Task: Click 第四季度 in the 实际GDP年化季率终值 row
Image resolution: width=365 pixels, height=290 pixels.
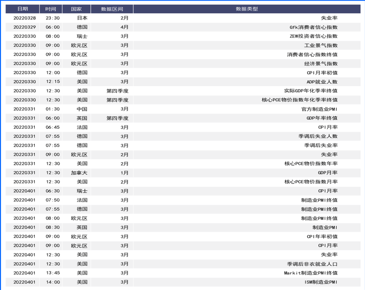Action: click(x=118, y=91)
